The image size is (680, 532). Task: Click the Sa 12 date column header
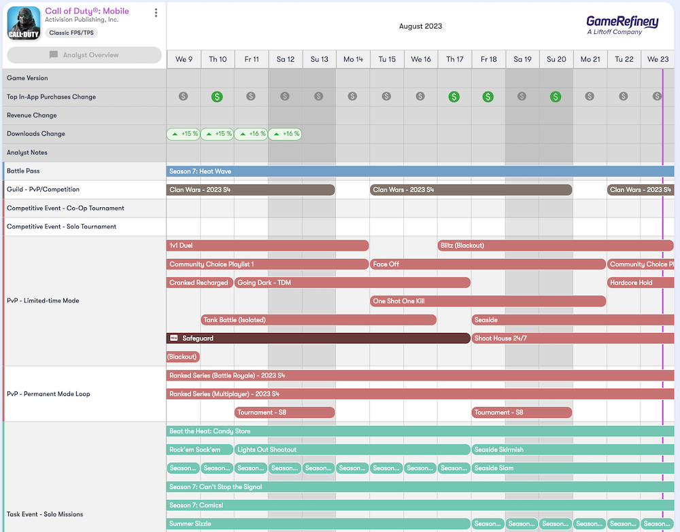click(x=286, y=59)
